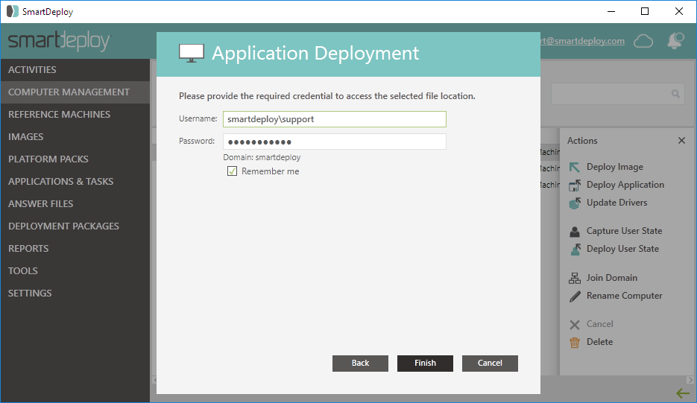The width and height of the screenshot is (697, 403).
Task: Open the ACTIVITIES section
Action: (75, 70)
